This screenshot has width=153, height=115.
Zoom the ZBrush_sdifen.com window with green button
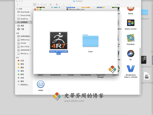pyautogui.click(x=40, y=9)
